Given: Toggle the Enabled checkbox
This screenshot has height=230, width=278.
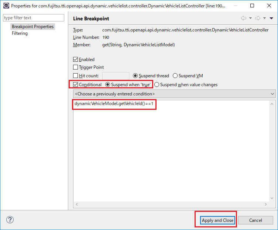Looking at the screenshot, I should (x=76, y=59).
